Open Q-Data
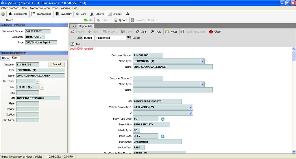The height and width of the screenshot is (159, 296). [121, 20]
